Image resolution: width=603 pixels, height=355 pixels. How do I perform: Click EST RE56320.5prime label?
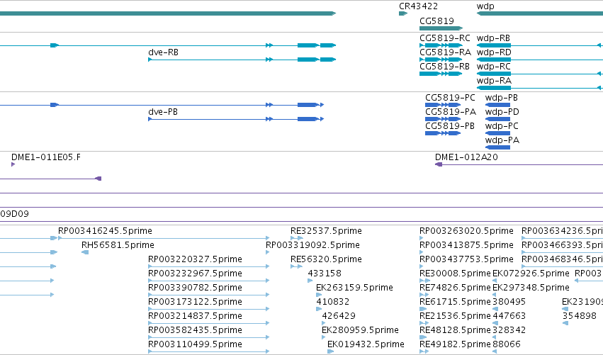(x=326, y=259)
